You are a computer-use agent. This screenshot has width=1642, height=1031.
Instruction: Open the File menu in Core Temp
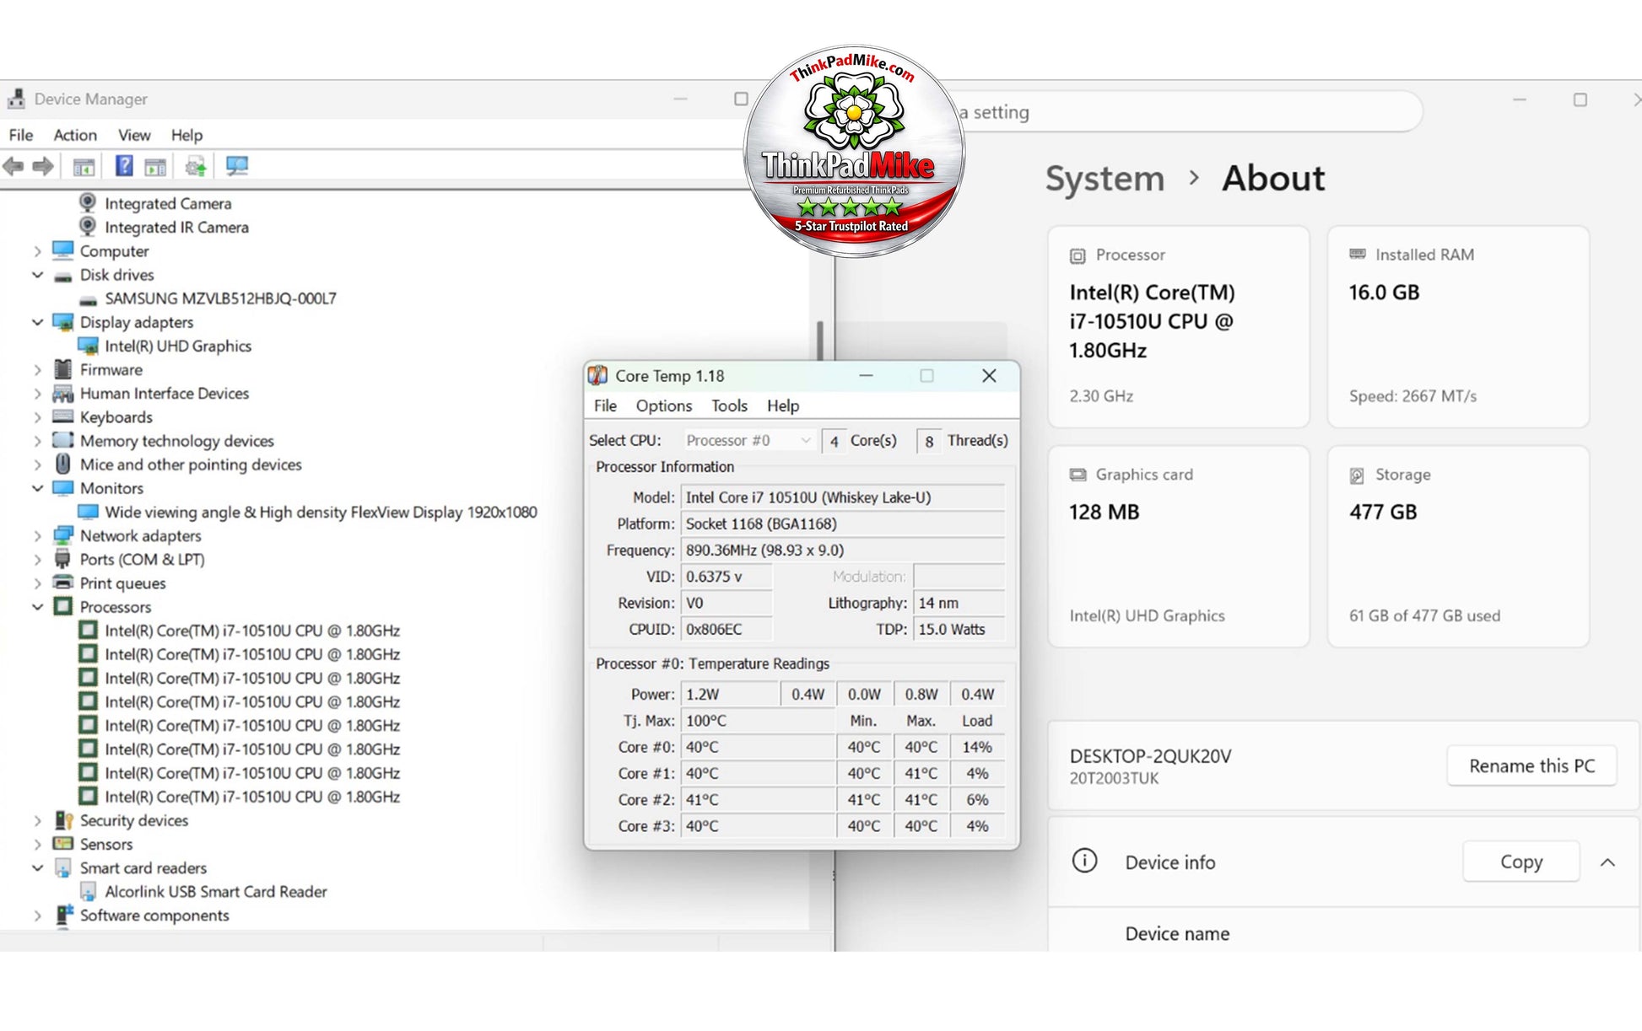pyautogui.click(x=605, y=405)
